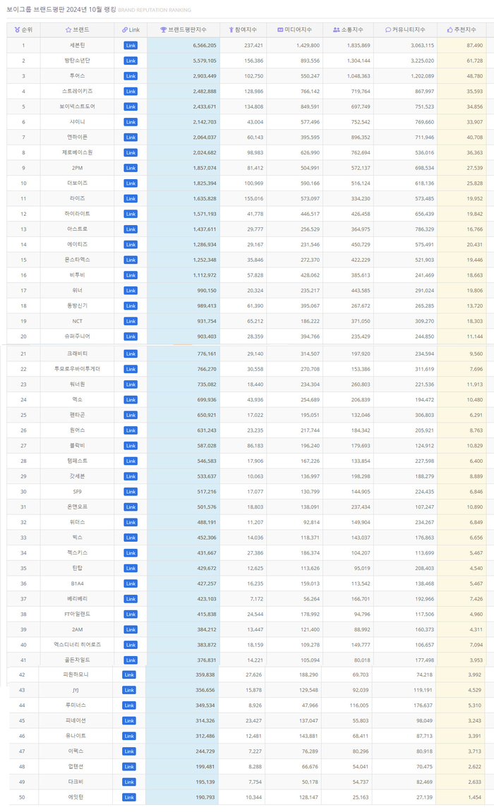Click the Link button for NCT
Viewport: 494px width, 812px height.
point(131,321)
